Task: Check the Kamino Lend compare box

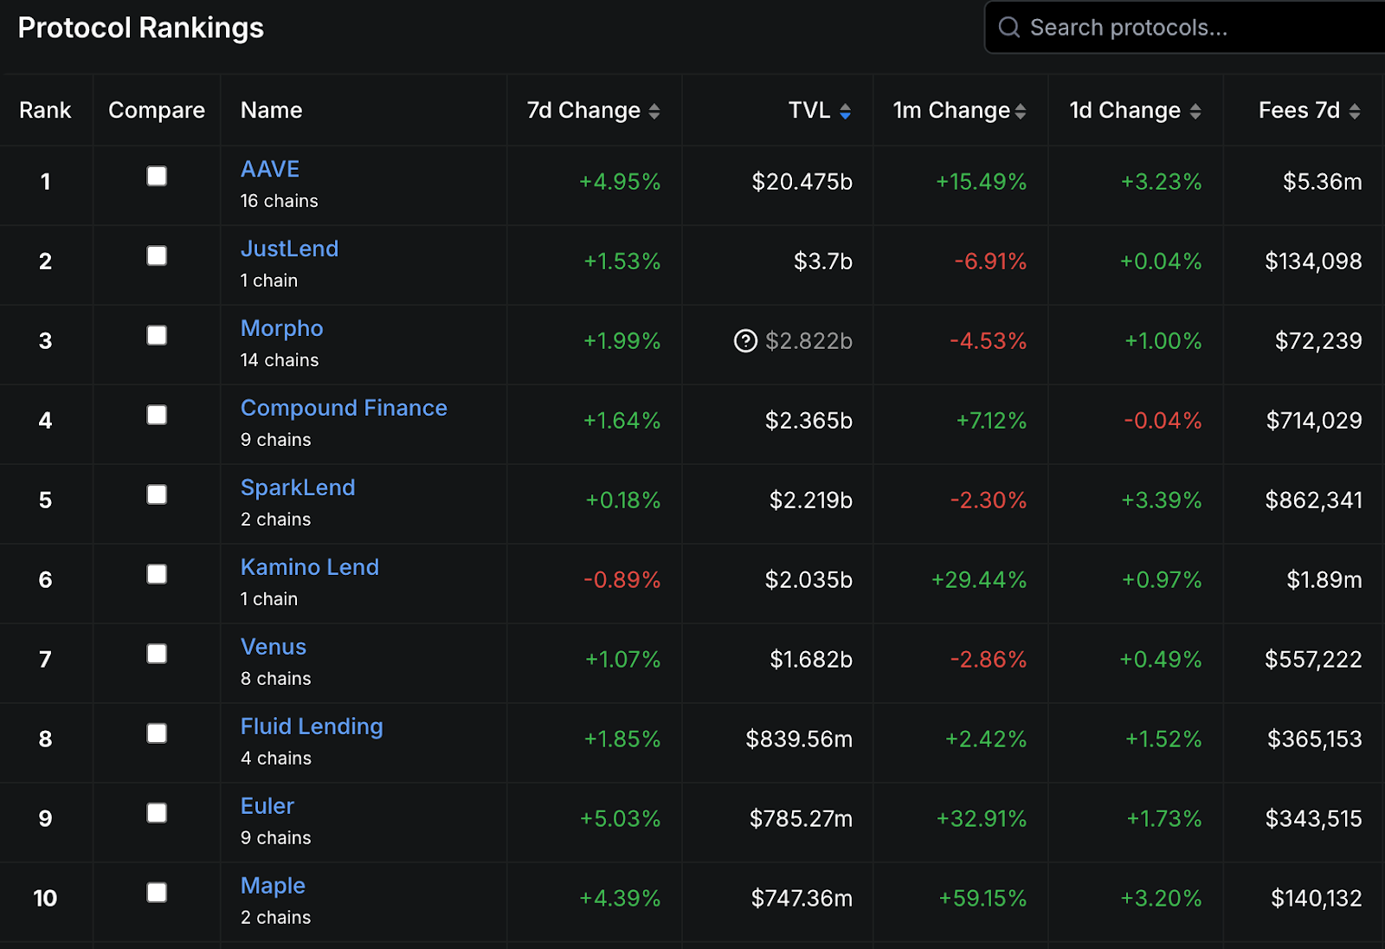Action: [x=157, y=574]
